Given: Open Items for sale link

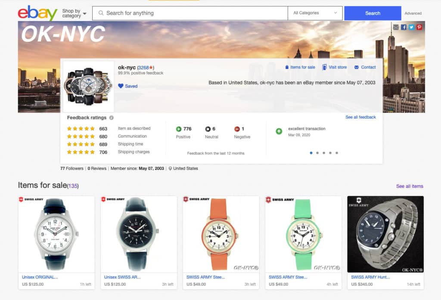Looking at the screenshot, I should pyautogui.click(x=300, y=67).
